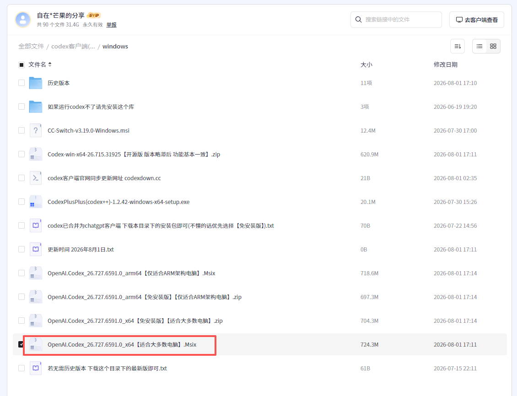Select OpenAI.Codex x64【免安装版】zip name
This screenshot has width=517, height=396.
click(135, 321)
